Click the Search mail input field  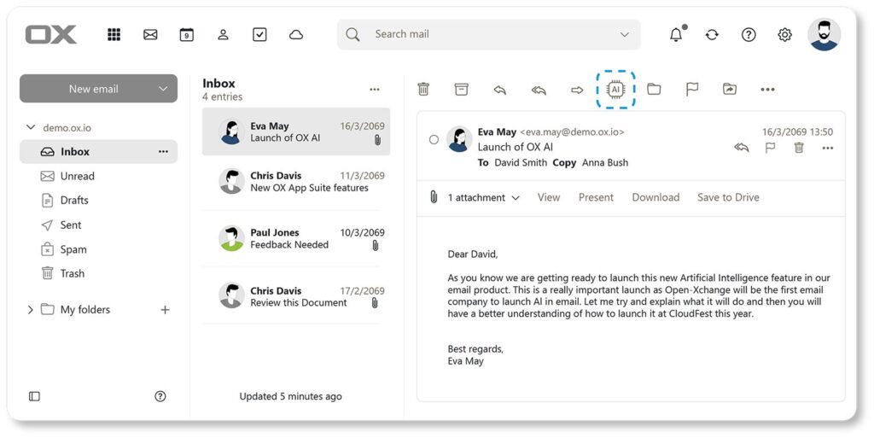[x=491, y=35]
